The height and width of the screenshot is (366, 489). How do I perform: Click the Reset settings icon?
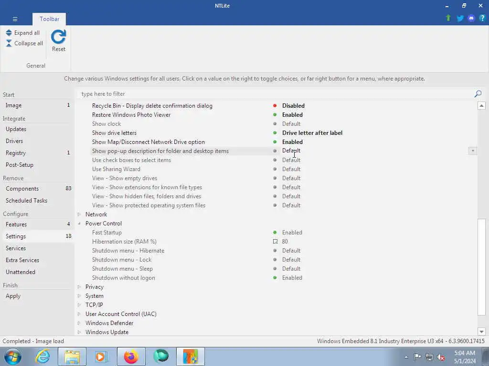tap(59, 37)
